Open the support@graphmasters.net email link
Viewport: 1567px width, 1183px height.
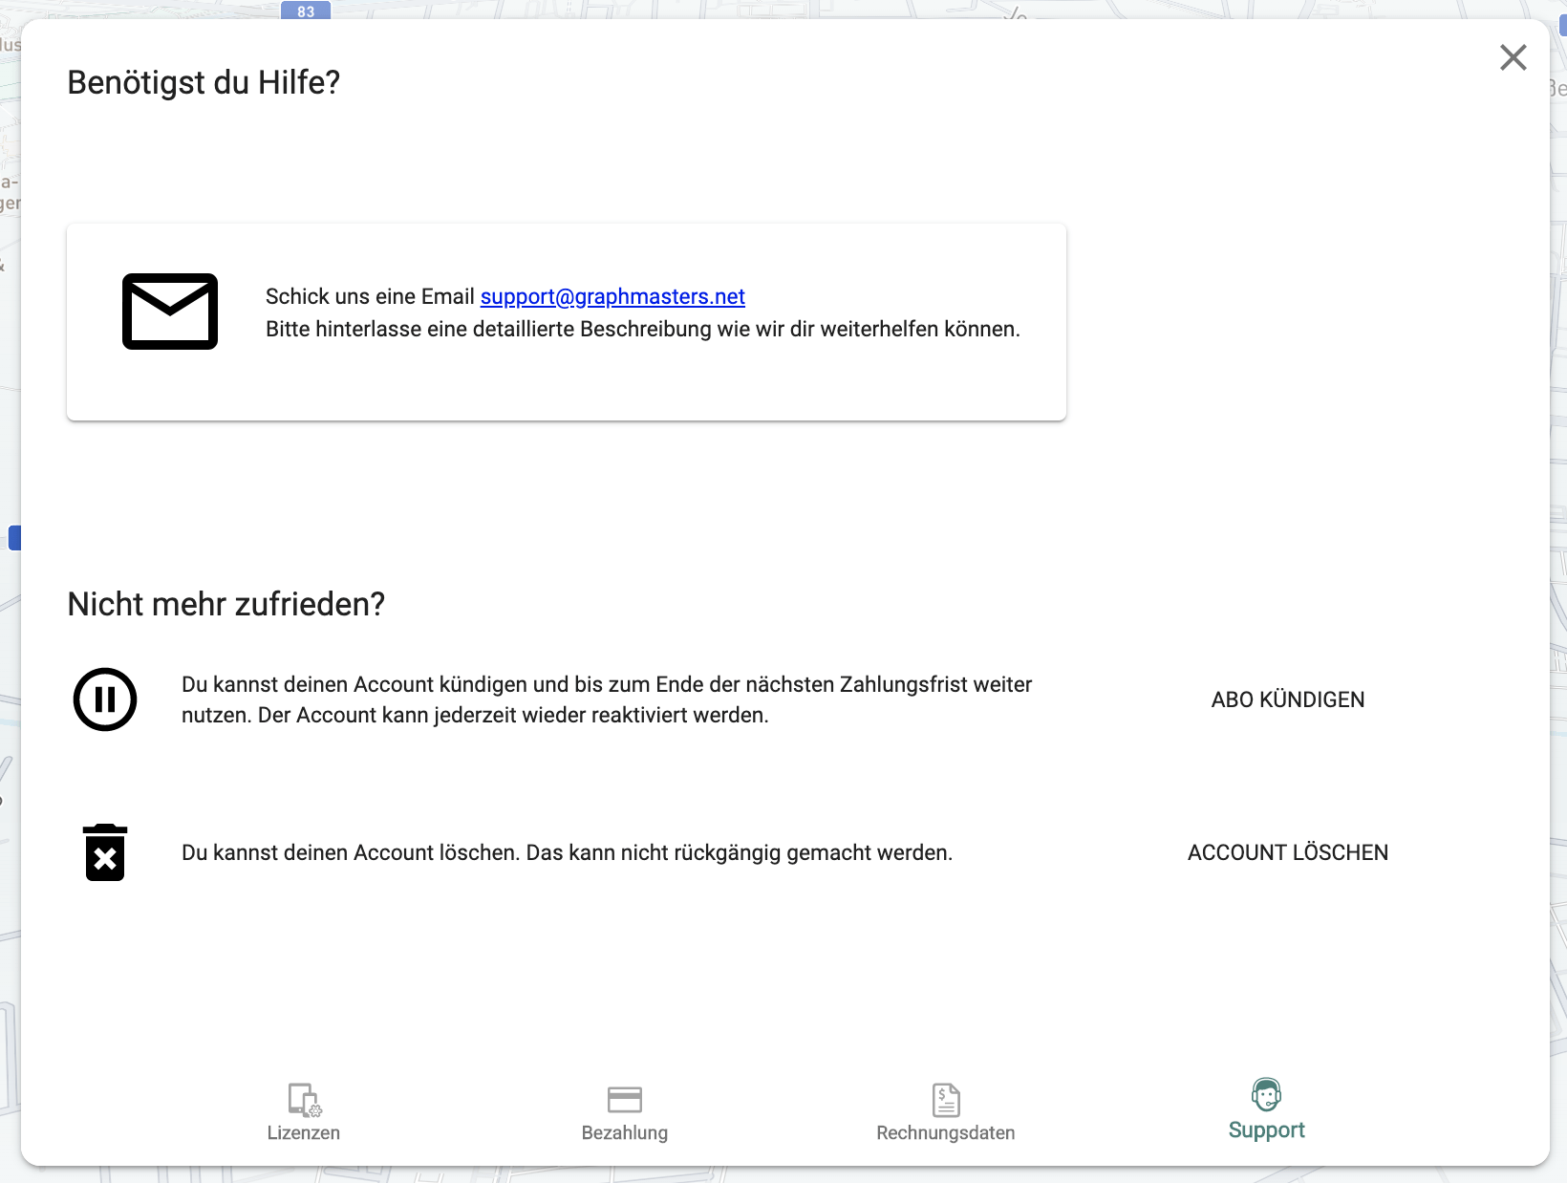pyautogui.click(x=612, y=296)
